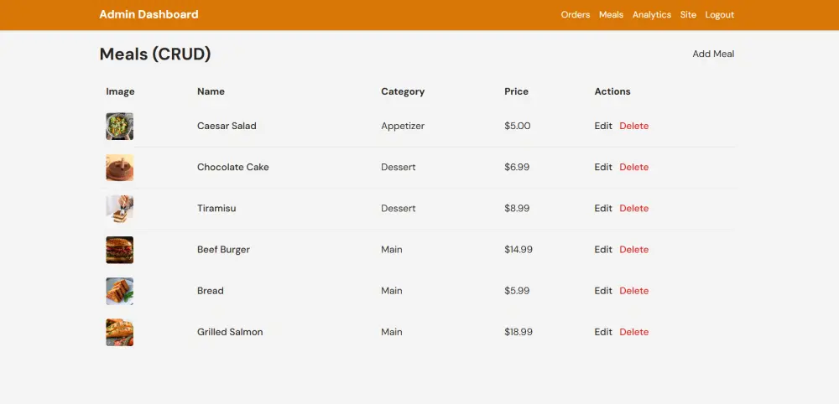Open the Caesar Salad thumbnail image
The image size is (839, 404).
[119, 126]
